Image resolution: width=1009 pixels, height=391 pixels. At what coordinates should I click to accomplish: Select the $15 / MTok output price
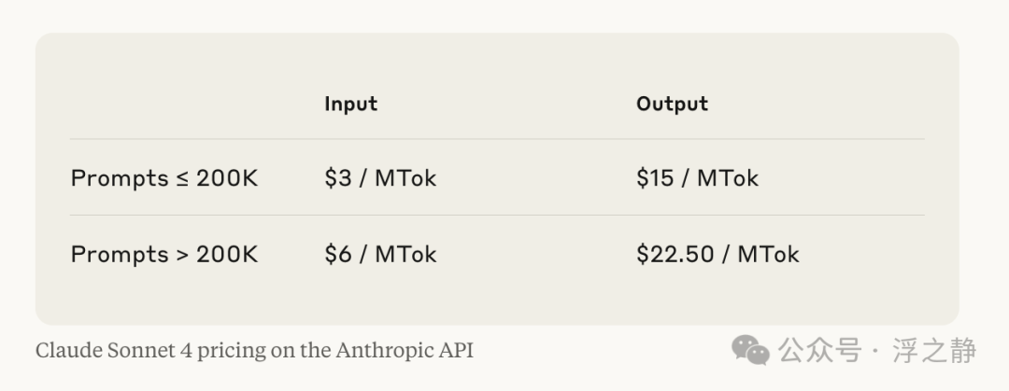pyautogui.click(x=697, y=178)
